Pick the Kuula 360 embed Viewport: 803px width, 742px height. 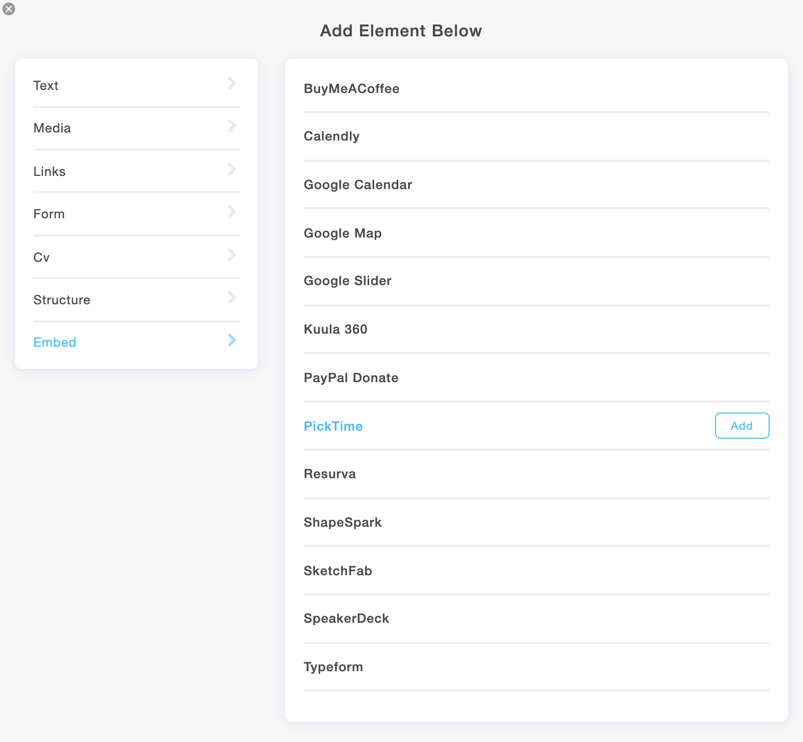tap(536, 329)
